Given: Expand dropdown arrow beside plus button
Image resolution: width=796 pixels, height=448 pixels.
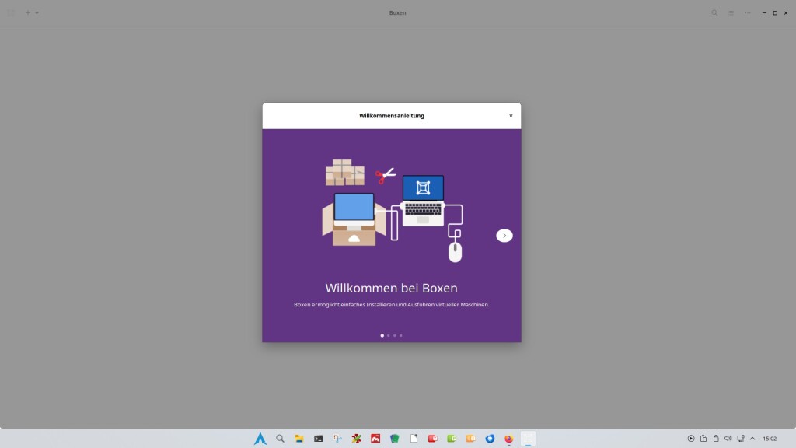Looking at the screenshot, I should [37, 12].
